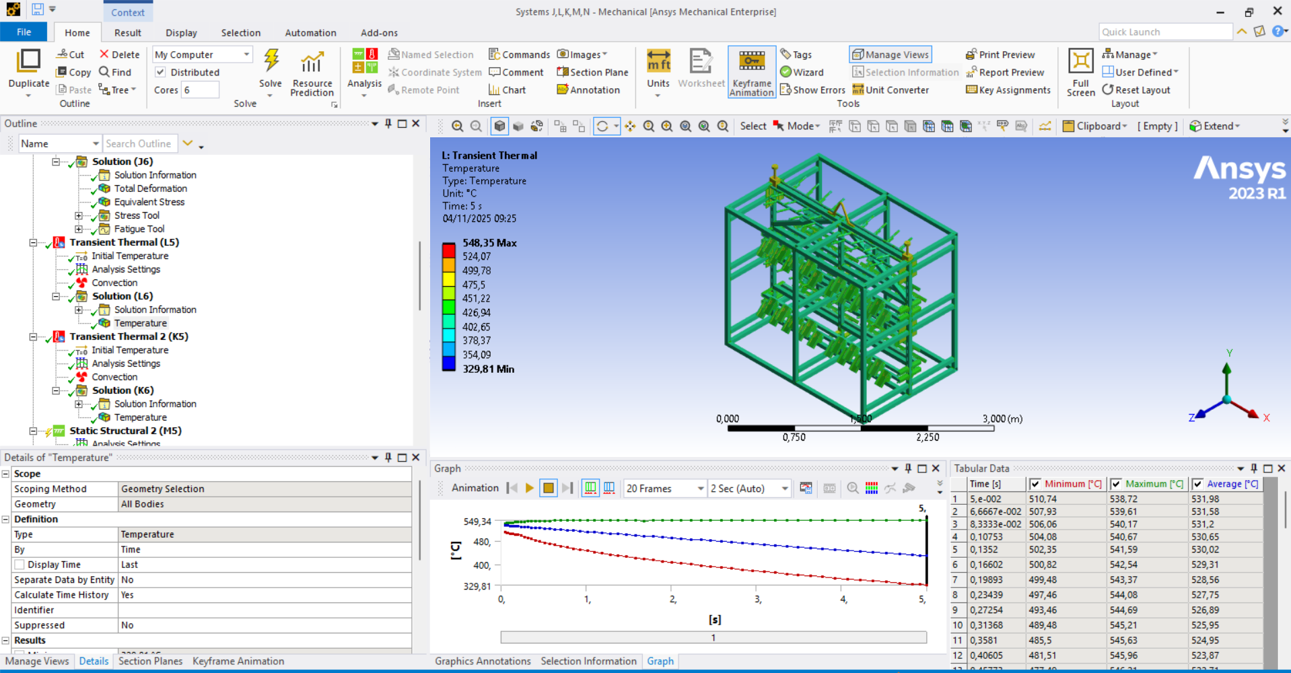
Task: Click the Units ruler icon
Action: point(658,62)
